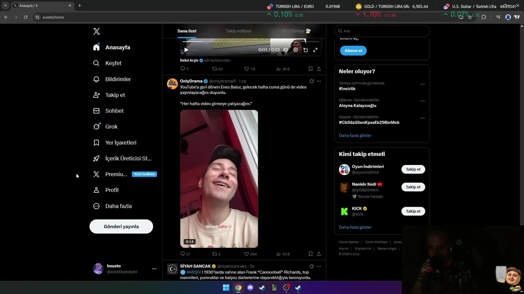Open Aleyna Kalaycıoğlu trending topic
This screenshot has height=294, width=524.
357,106
